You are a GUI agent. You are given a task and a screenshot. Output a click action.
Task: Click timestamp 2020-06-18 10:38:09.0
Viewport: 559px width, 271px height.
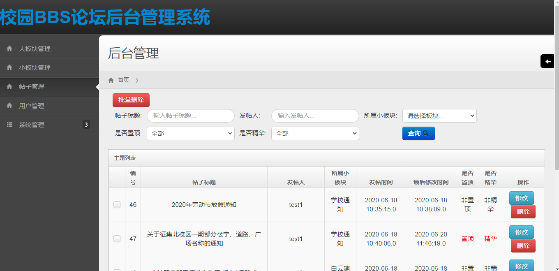(x=431, y=205)
